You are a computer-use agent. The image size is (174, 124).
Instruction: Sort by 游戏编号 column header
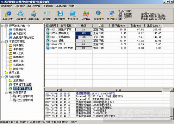coord(51,26)
